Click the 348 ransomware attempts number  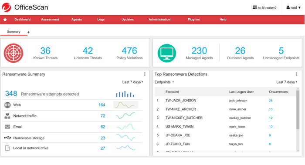[x=11, y=94]
